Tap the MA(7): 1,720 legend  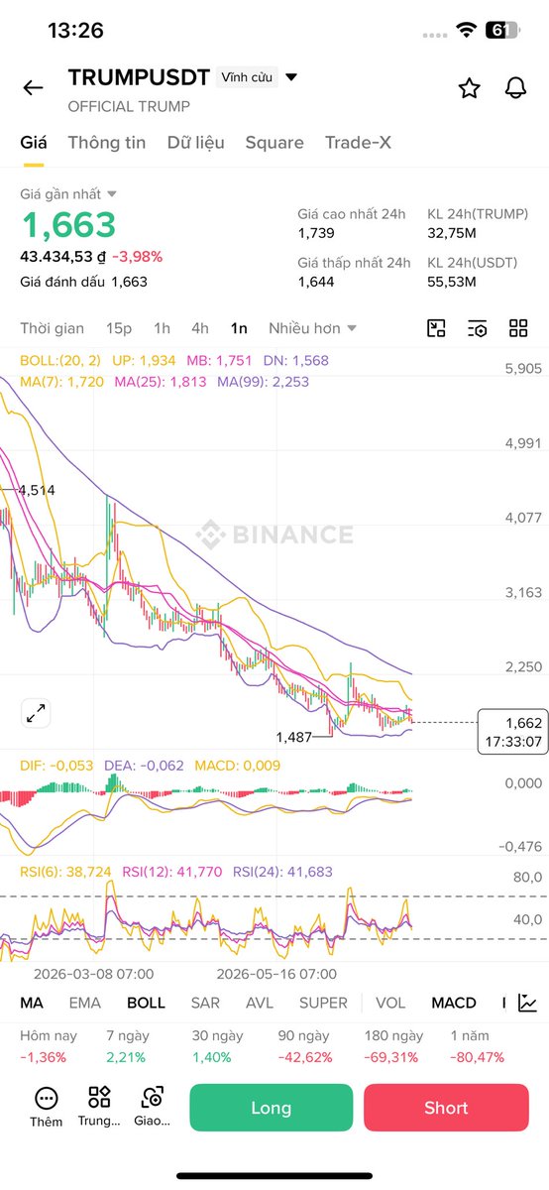63,381
